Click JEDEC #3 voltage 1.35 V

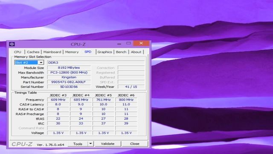(58, 133)
